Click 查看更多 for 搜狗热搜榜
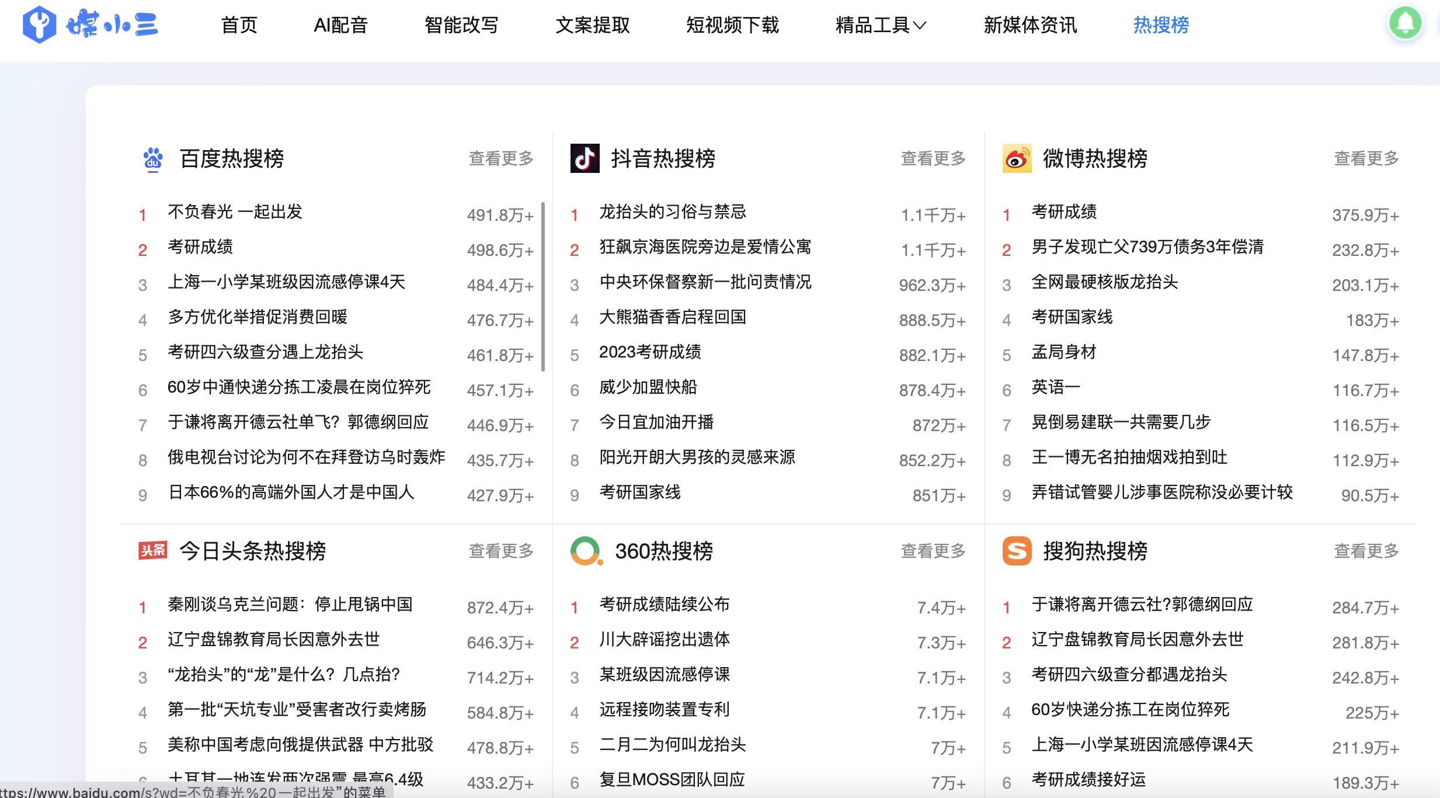Viewport: 1440px width, 798px height. [x=1366, y=551]
